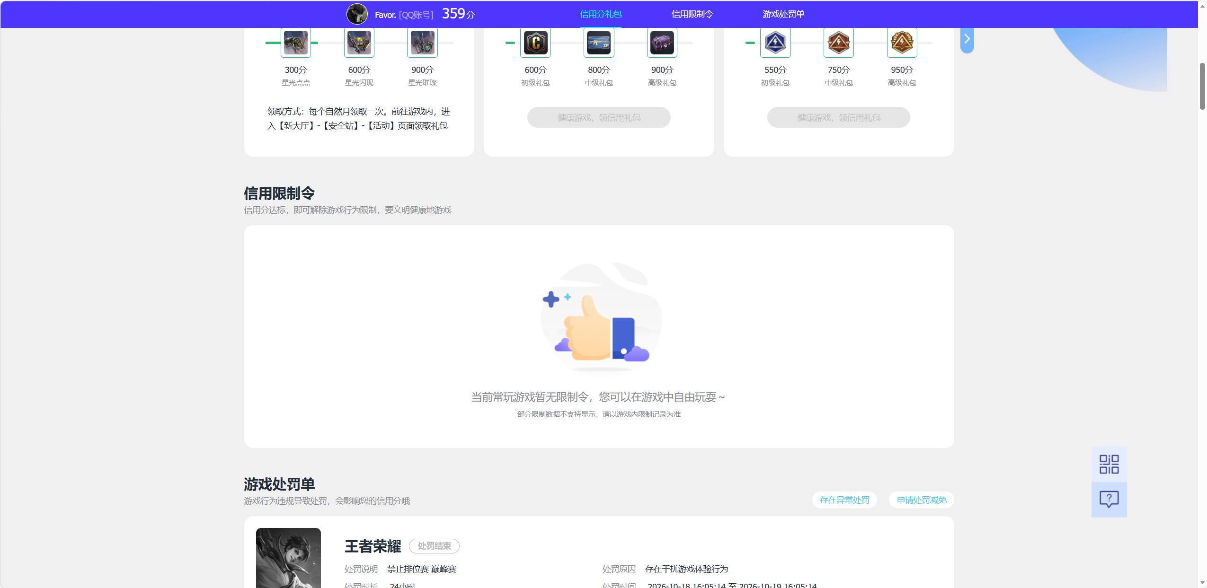Select the 900分 星光璀璨 reward icon

[422, 43]
